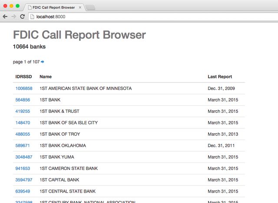Click '1ST BANK OF SEA ISLE CITY'
Viewport: 278px width, 203px height.
pos(69,123)
